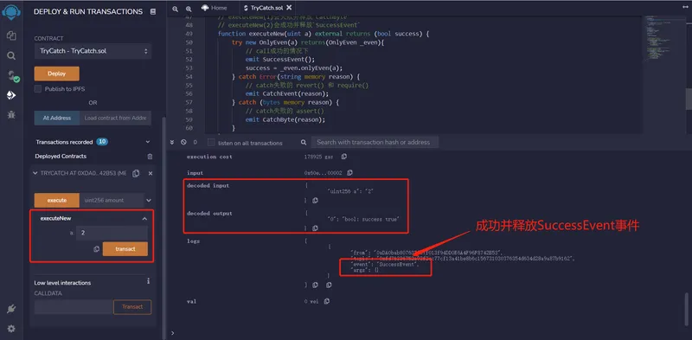
Task: Open the Search in files sidebar icon
Action: click(x=11, y=55)
